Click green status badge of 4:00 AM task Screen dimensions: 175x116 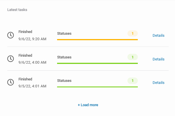pos(132,57)
